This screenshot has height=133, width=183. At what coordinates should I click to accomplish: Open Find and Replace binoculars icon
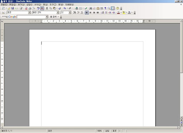91,8
